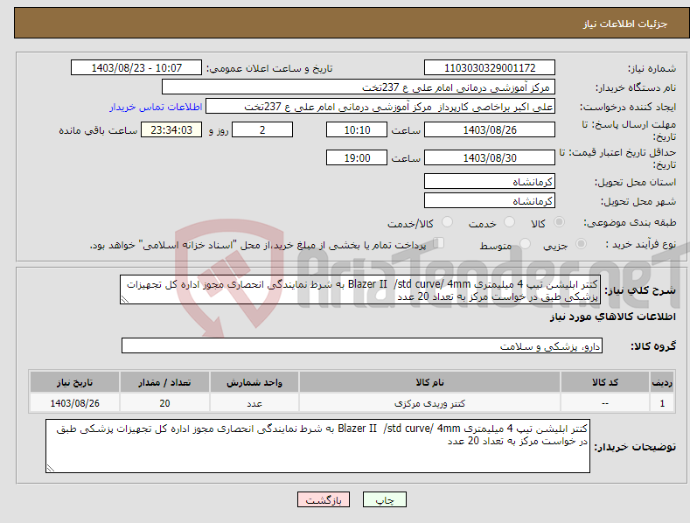This screenshot has width=690, height=523.
Task: Click the استان محل تحویل field کرمانشاه
Action: coord(490,181)
